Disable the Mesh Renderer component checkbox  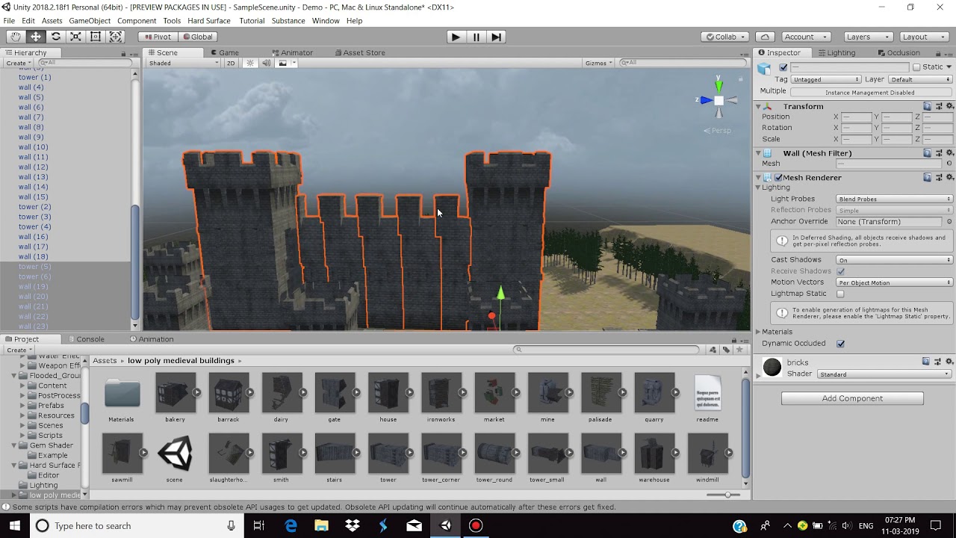click(778, 178)
